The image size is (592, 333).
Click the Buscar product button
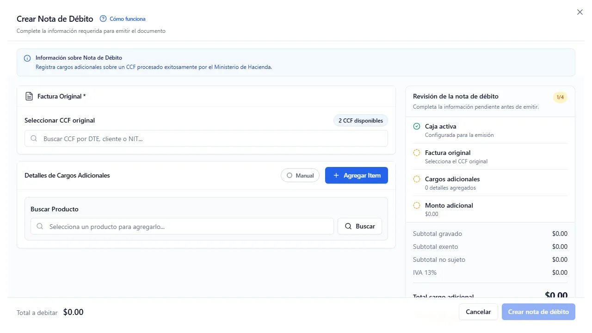pos(360,227)
